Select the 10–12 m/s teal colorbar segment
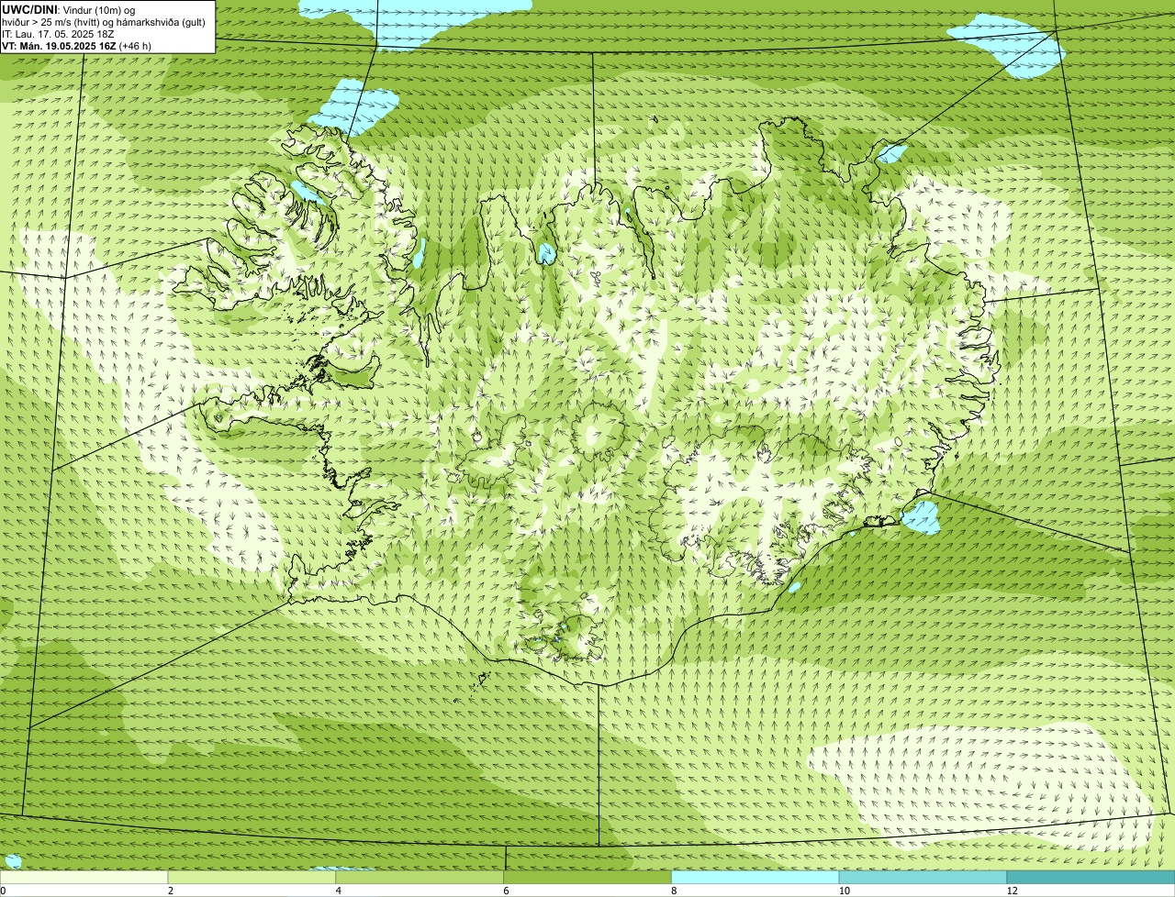The height and width of the screenshot is (897, 1175). click(923, 878)
